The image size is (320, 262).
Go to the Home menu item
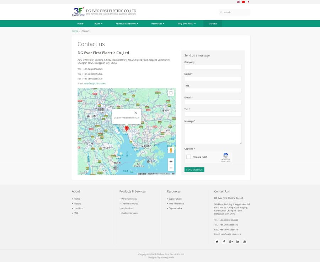point(80,23)
